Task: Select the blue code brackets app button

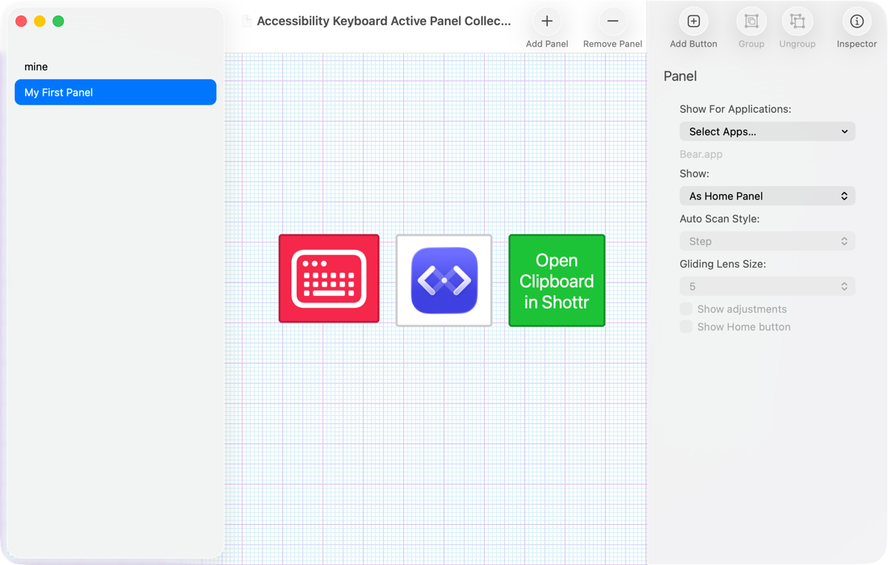Action: [x=444, y=280]
